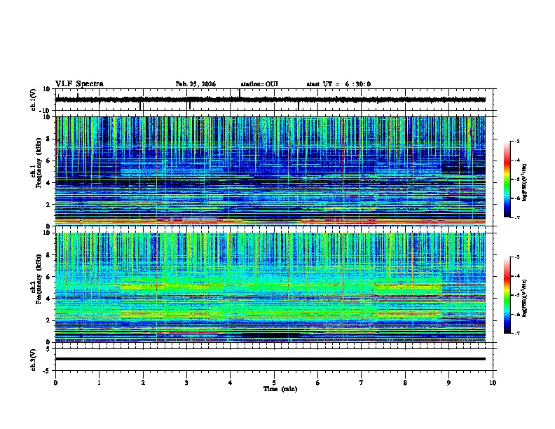Click the ch.1 spectrogram color scale bar
Screen dimensions: 555x429
(507, 179)
